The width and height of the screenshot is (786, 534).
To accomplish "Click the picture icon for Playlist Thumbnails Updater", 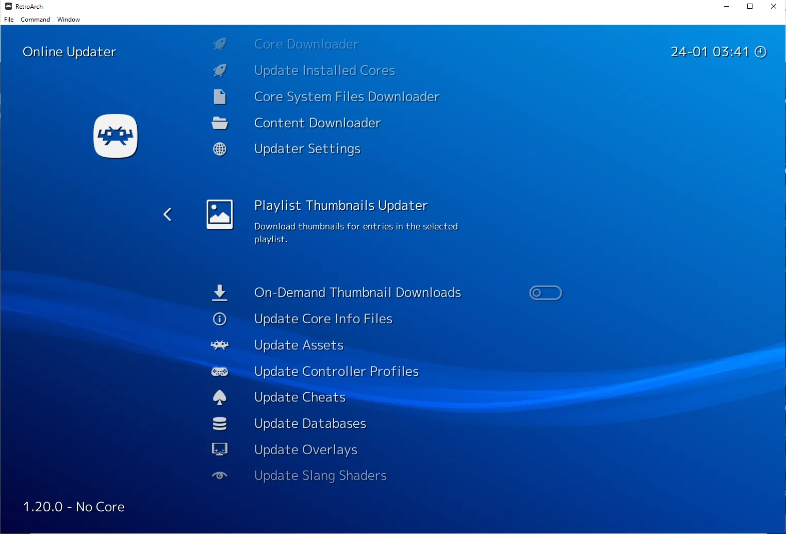I will 220,214.
